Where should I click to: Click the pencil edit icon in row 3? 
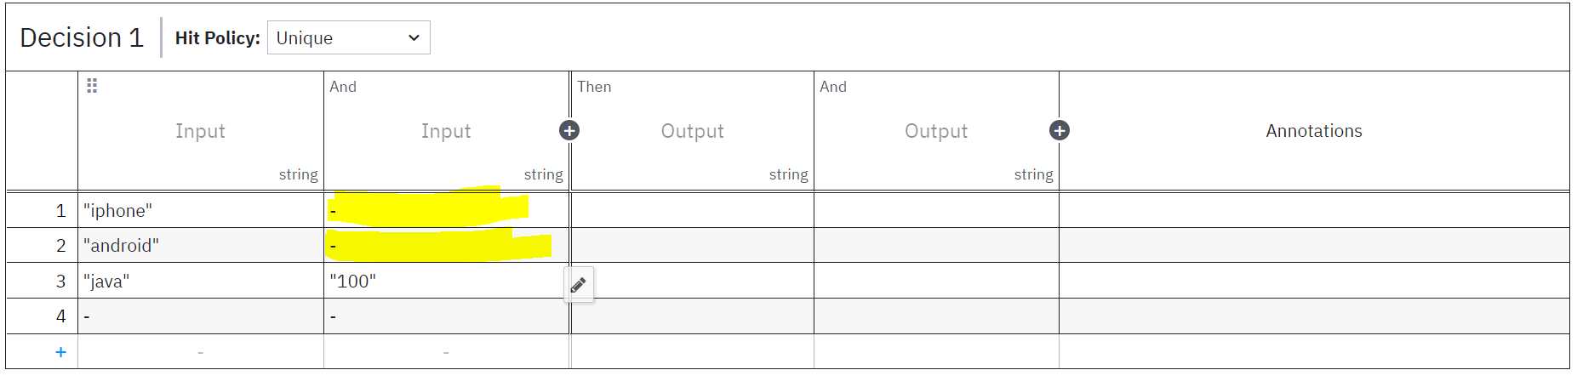(579, 285)
